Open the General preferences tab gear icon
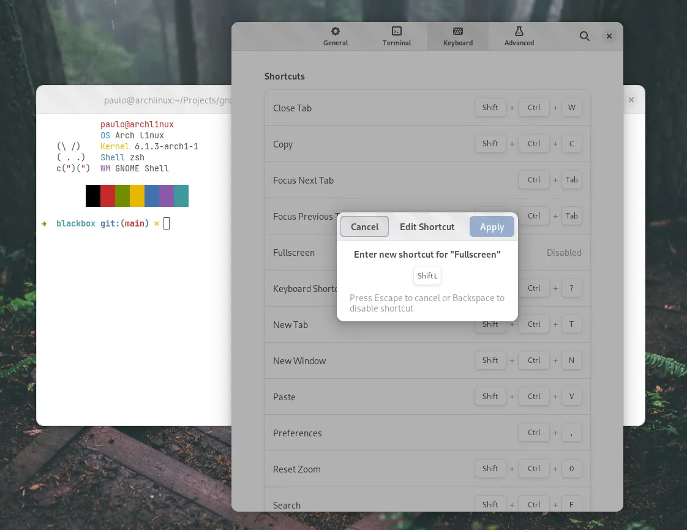Viewport: 687px width, 530px height. [336, 32]
